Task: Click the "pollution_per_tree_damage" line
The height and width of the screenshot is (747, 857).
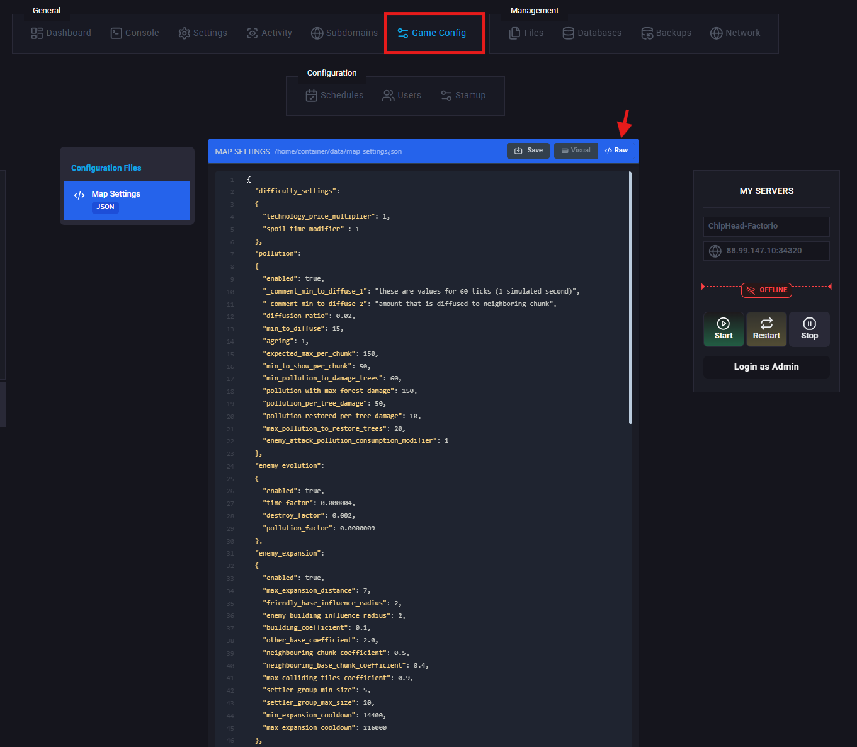Action: tap(324, 404)
